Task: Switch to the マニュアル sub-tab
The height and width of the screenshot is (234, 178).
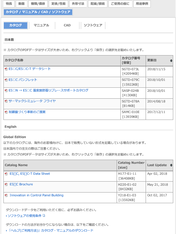Action: [41, 25]
